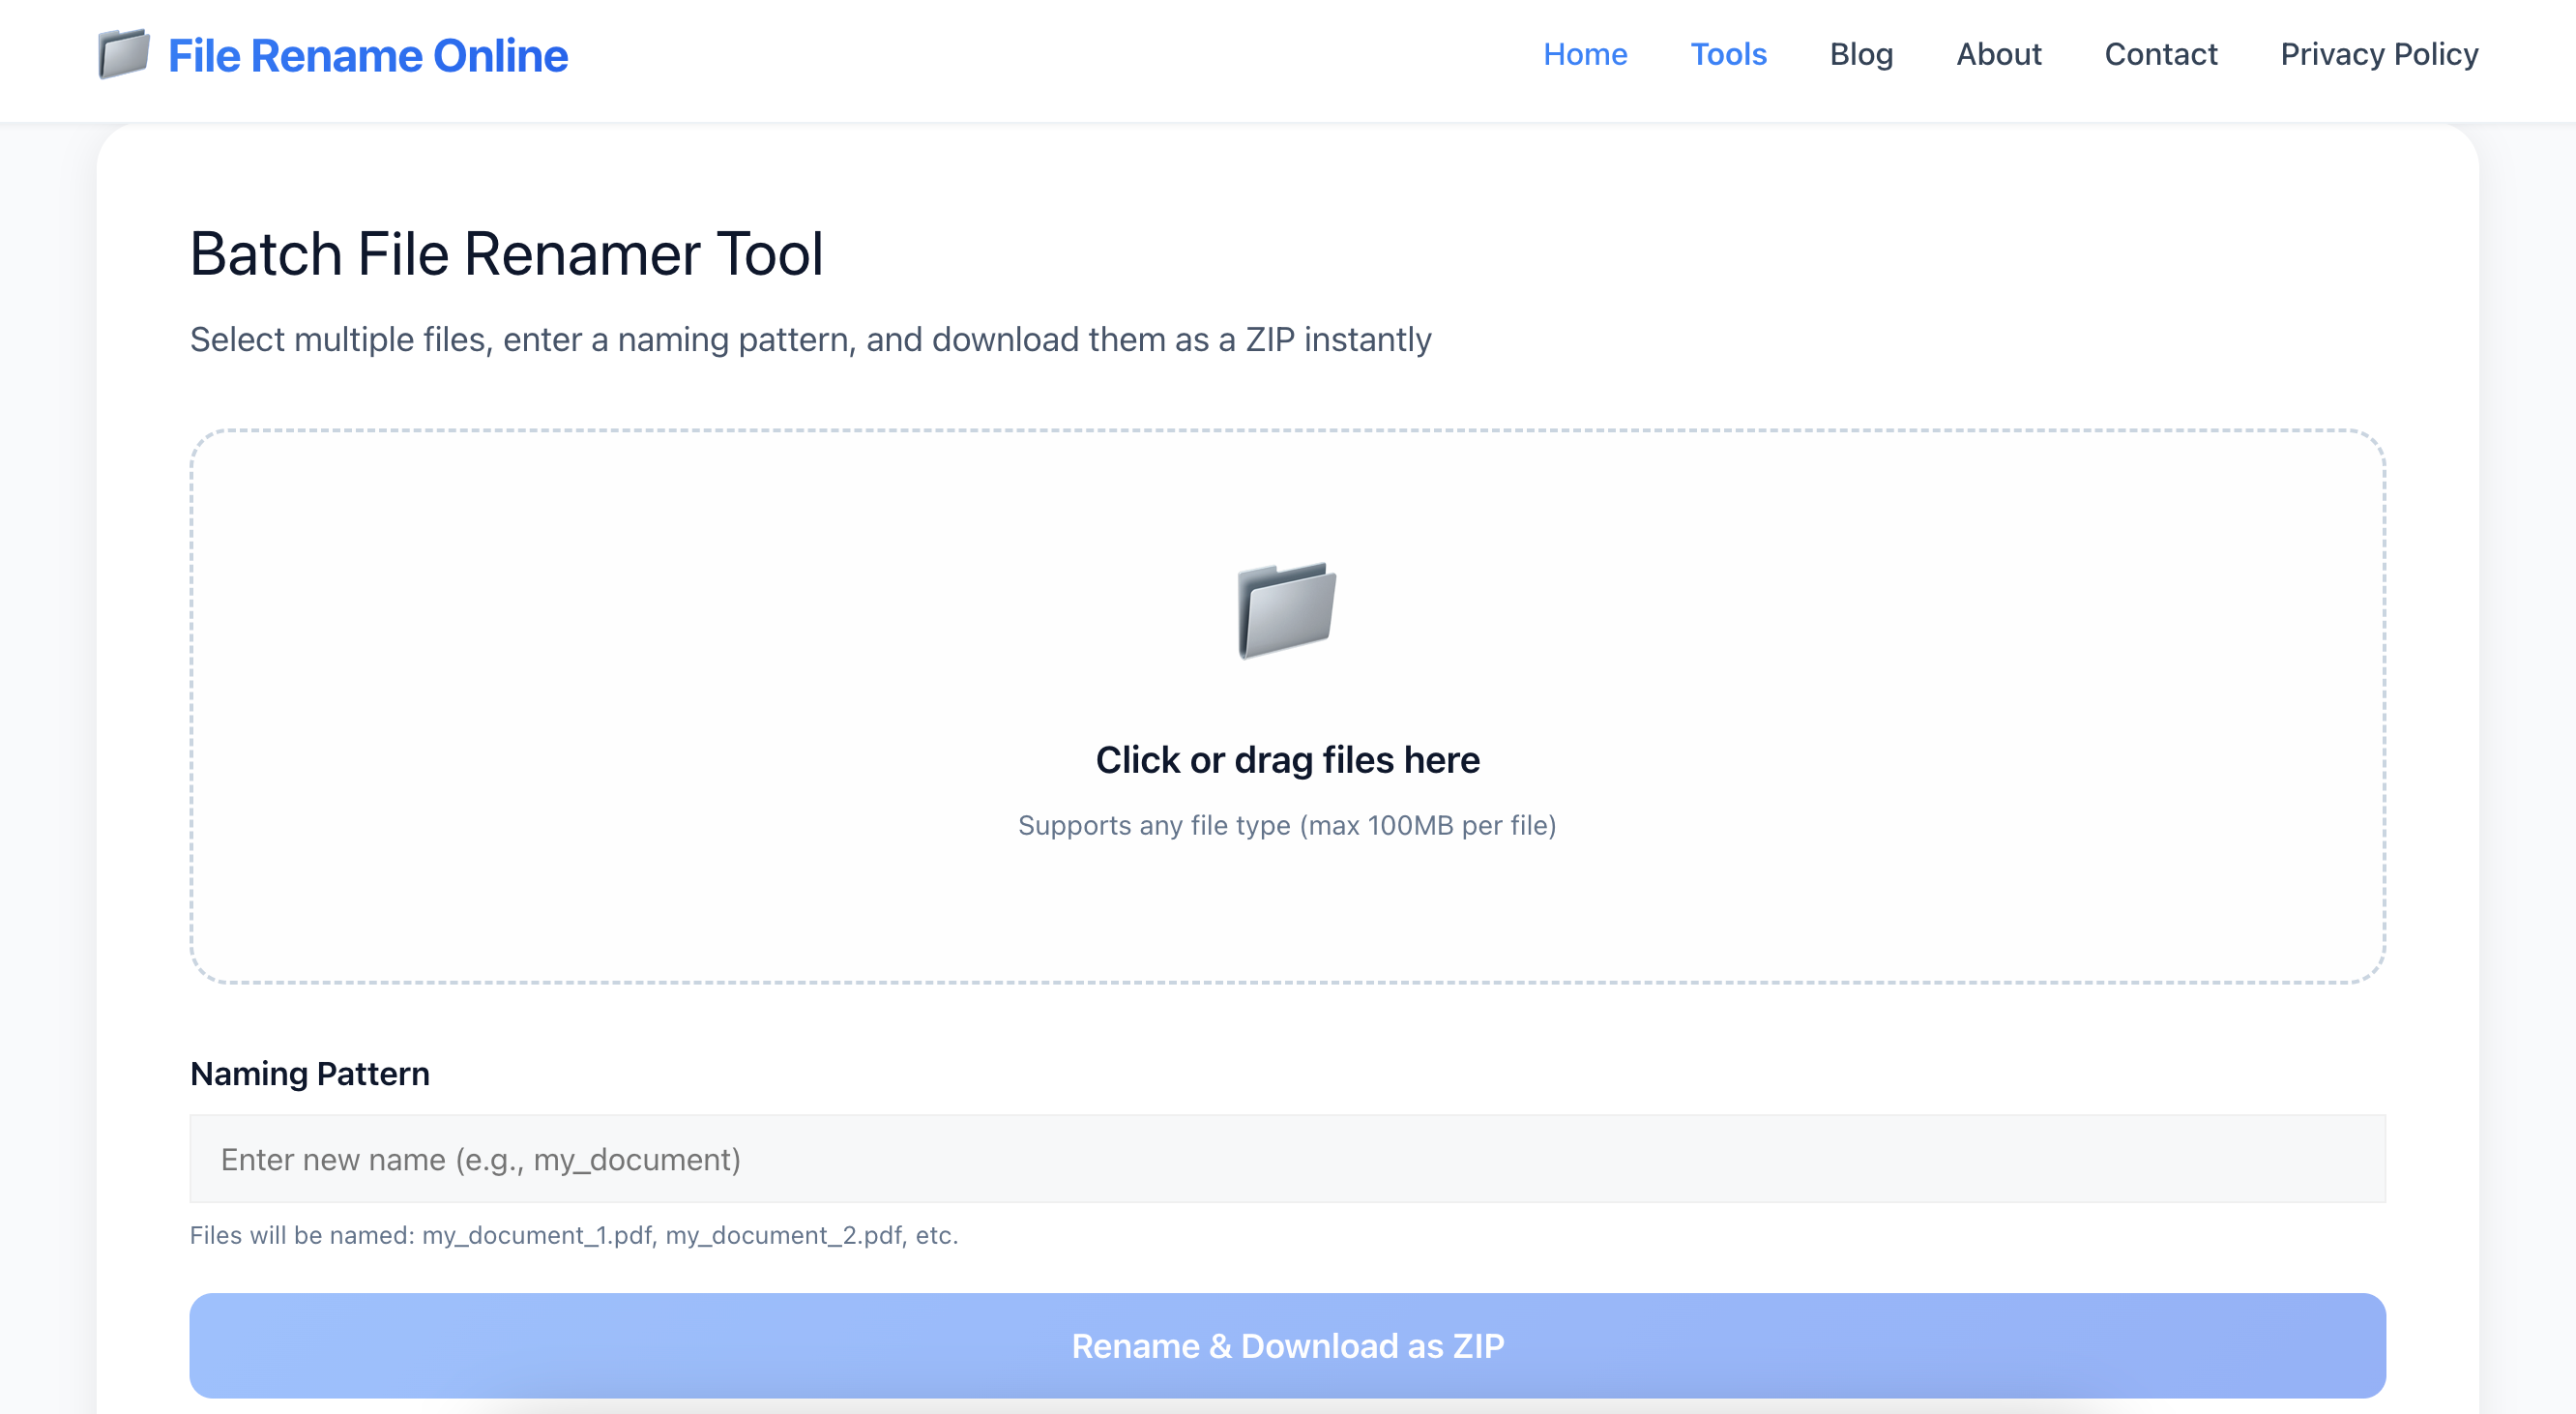View the Privacy Policy page
This screenshot has height=1414, width=2576.
pos(2379,54)
